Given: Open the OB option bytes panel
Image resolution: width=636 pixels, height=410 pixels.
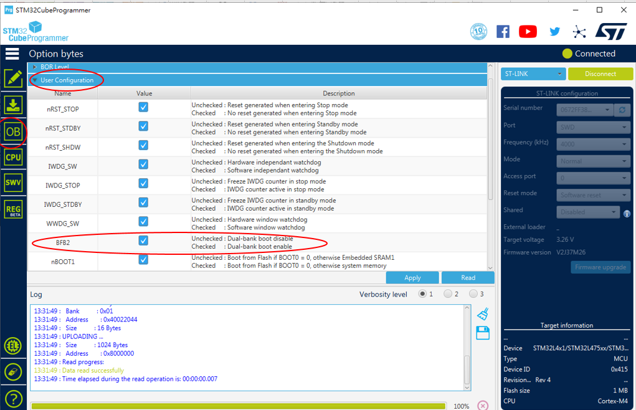Looking at the screenshot, I should click(13, 132).
